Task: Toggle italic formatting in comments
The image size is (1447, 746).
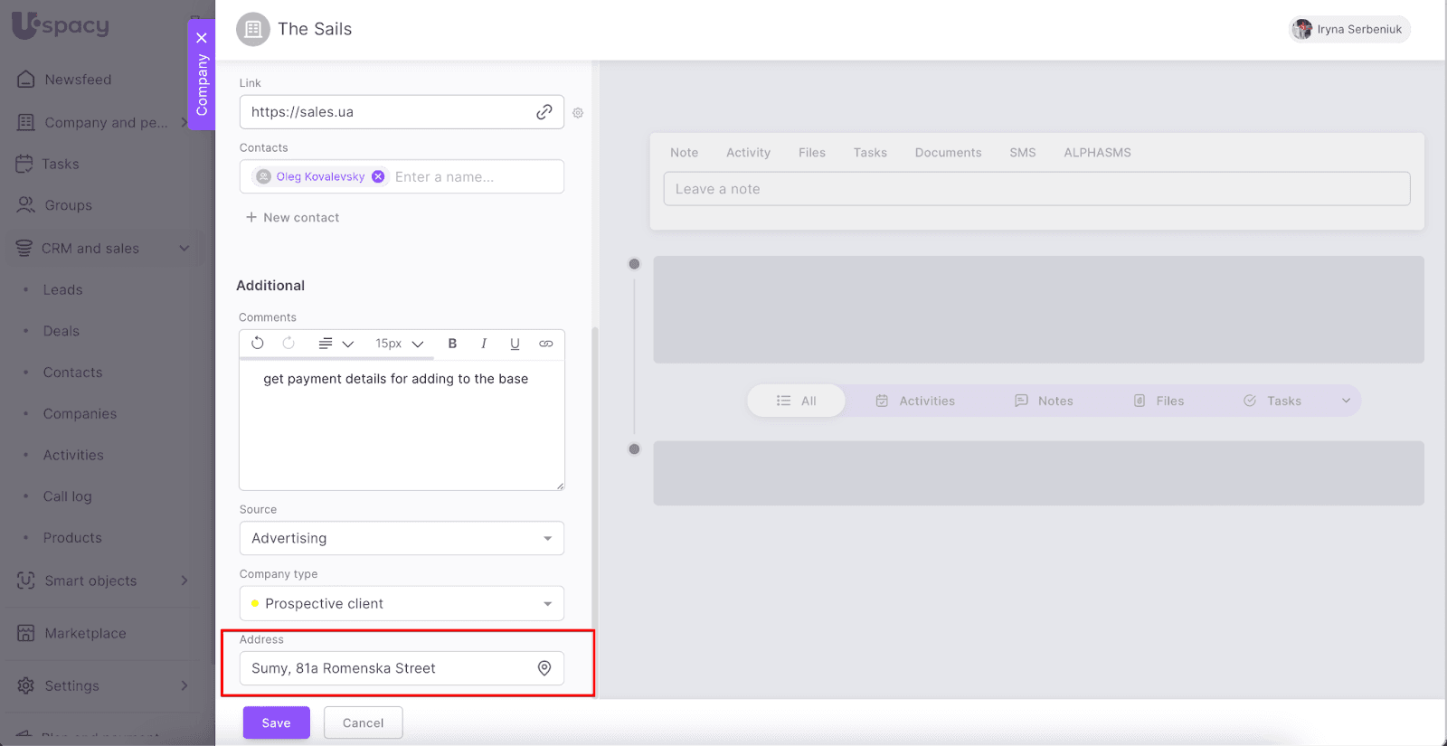Action: pos(484,344)
